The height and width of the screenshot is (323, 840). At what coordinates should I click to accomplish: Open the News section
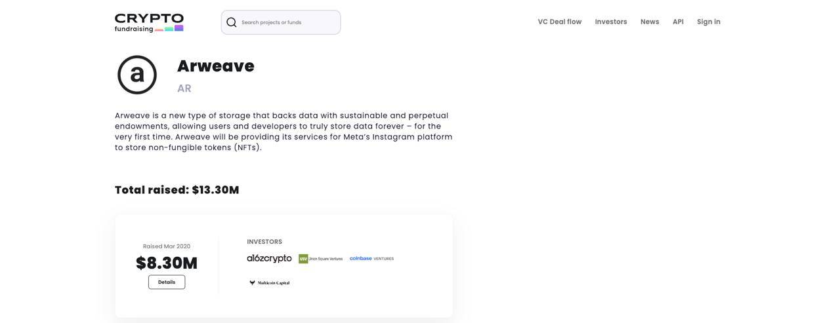tap(650, 22)
